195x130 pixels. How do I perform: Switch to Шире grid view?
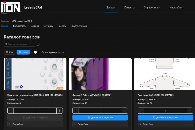23,52
